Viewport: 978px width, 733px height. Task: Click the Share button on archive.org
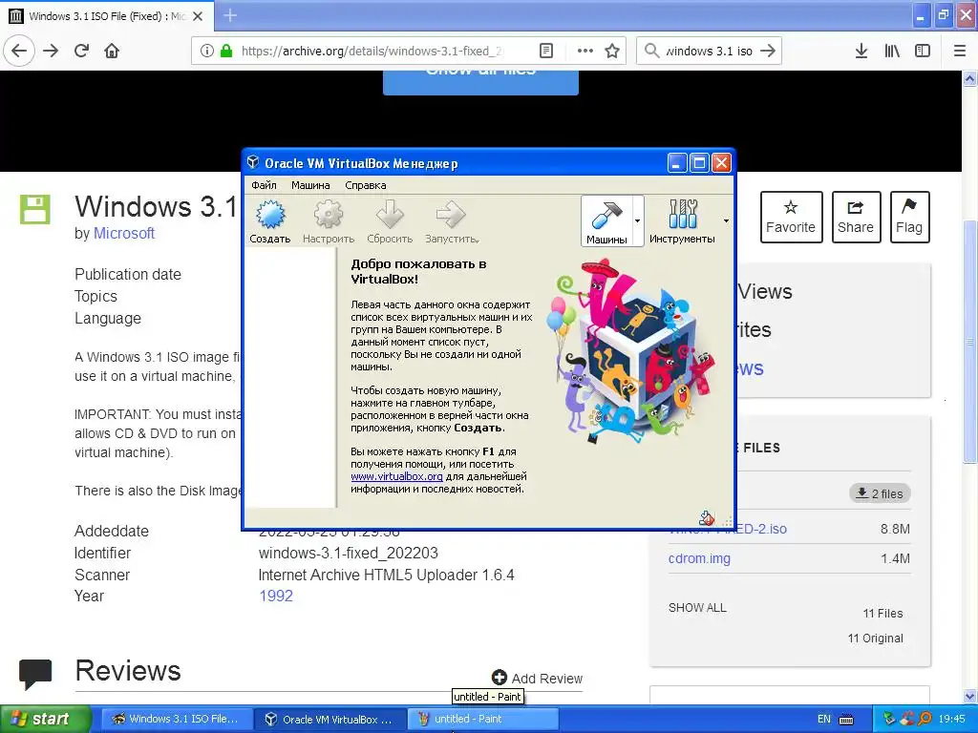(856, 217)
